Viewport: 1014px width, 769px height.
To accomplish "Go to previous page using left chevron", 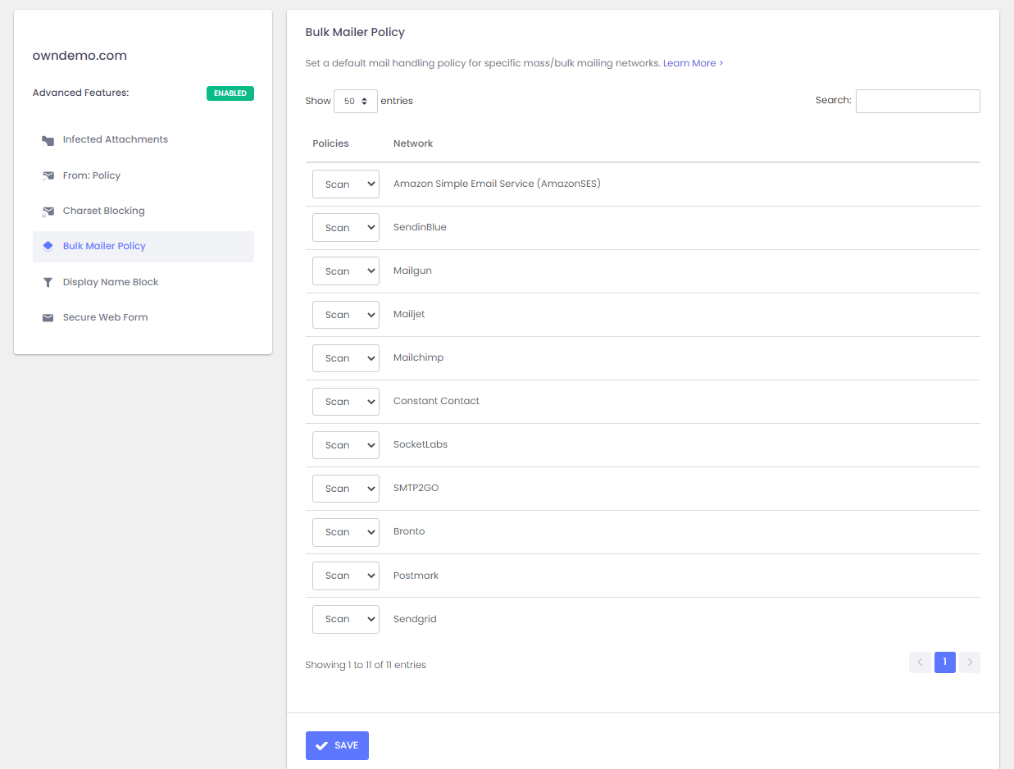I will tap(920, 662).
